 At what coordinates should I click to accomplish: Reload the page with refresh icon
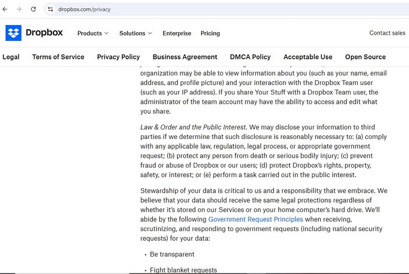[33, 9]
